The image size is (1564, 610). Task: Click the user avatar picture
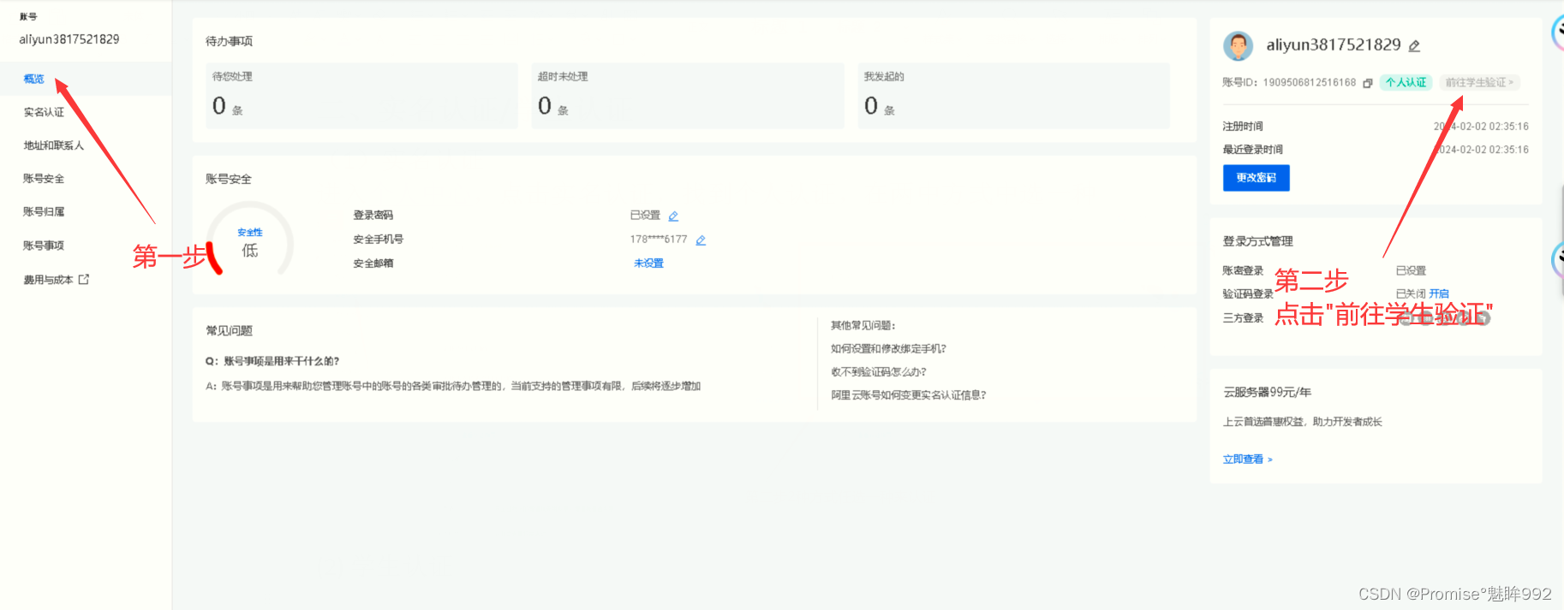click(1238, 46)
